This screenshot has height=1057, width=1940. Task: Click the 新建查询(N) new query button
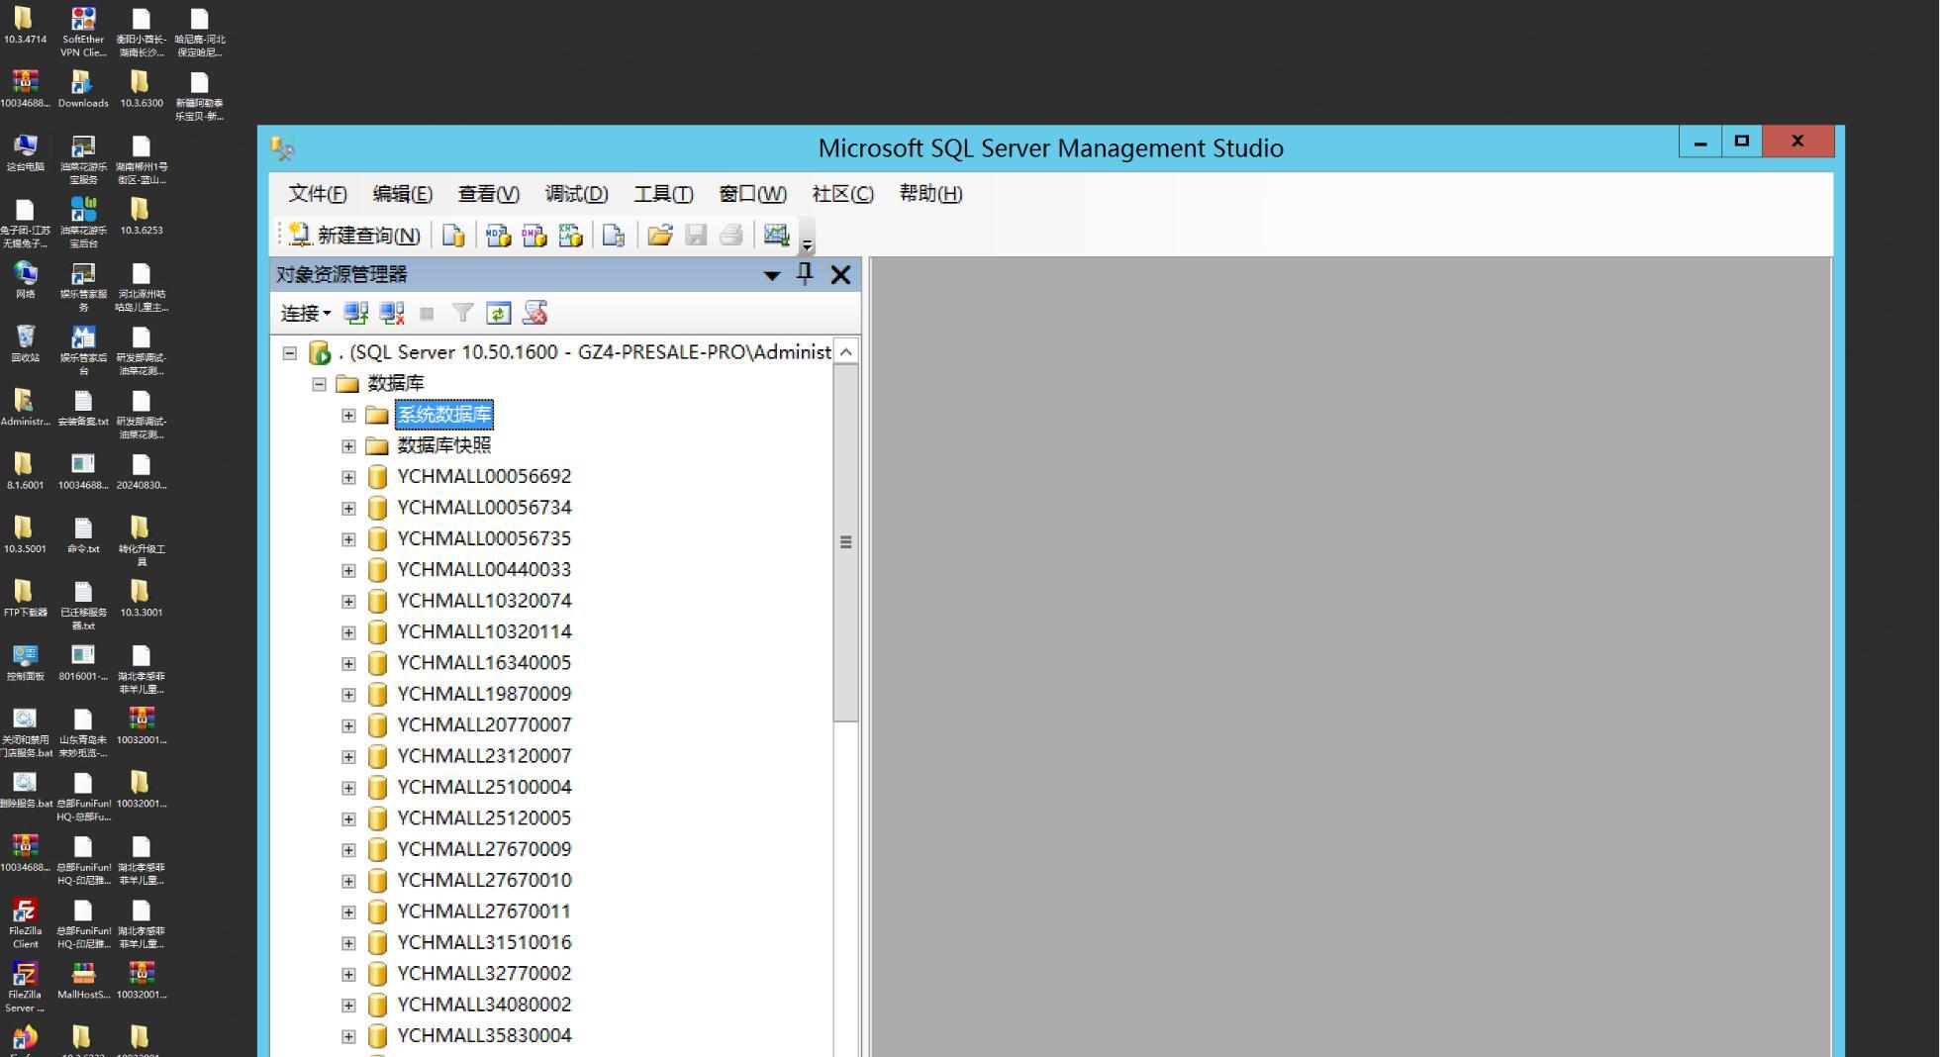[x=355, y=236]
